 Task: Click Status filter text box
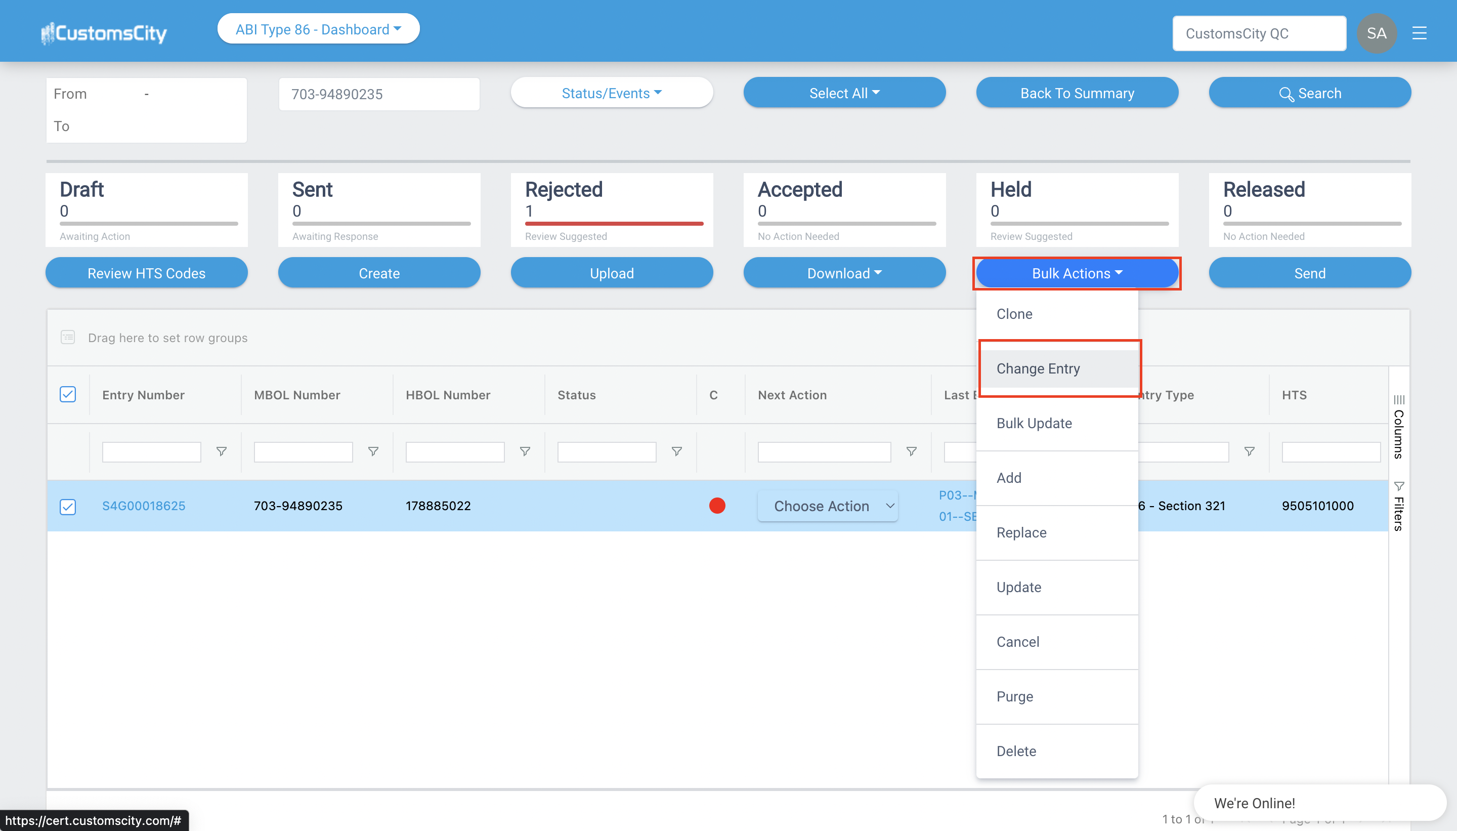pyautogui.click(x=607, y=451)
